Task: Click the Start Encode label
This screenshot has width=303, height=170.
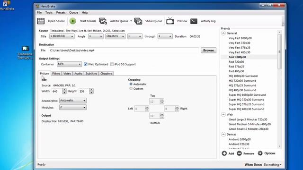Action: point(88,21)
